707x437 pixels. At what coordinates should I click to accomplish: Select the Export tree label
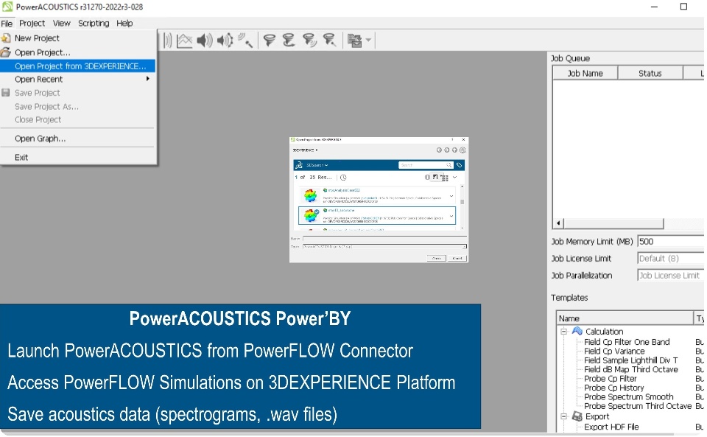click(597, 416)
